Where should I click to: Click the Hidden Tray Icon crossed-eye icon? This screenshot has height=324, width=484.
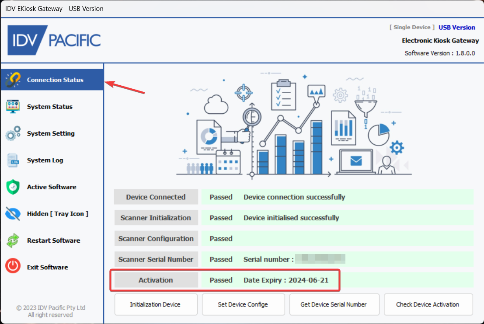(x=13, y=214)
